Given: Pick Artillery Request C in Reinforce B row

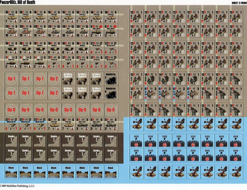Looking at the screenshot, I should (96, 93).
